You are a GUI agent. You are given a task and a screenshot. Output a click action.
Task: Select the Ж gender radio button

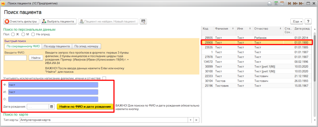click(13, 34)
